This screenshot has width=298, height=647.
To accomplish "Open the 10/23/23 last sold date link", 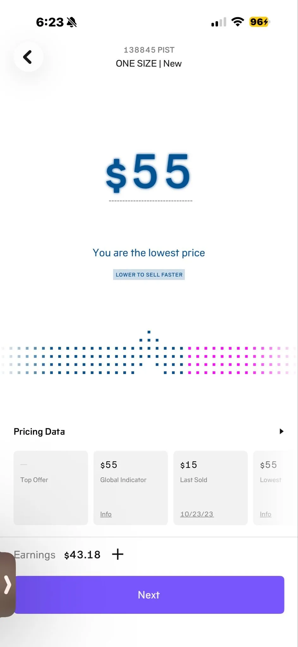I will click(197, 514).
